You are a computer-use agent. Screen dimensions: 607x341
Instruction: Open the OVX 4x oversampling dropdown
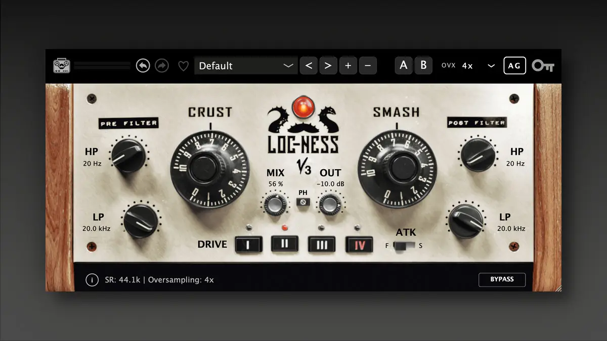468,66
